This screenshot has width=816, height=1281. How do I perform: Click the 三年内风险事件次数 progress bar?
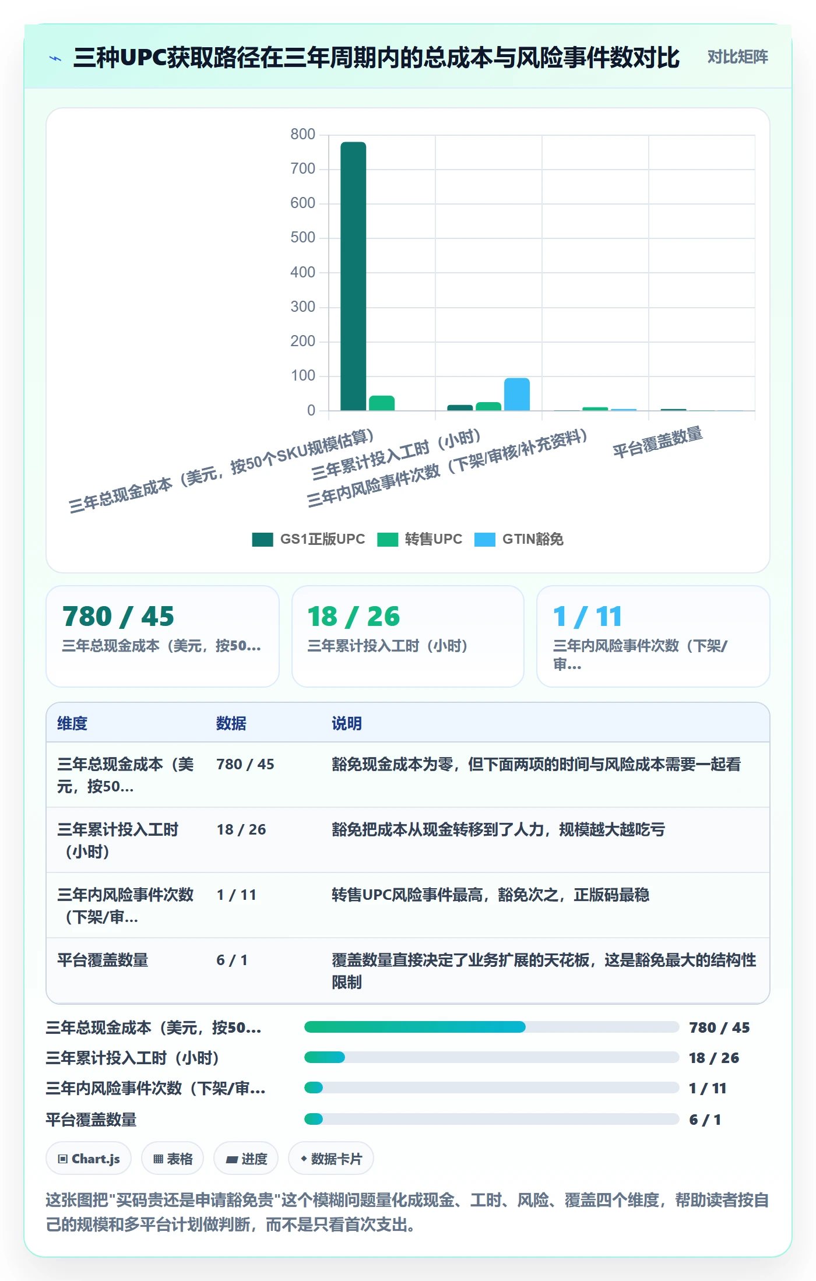coord(491,1088)
